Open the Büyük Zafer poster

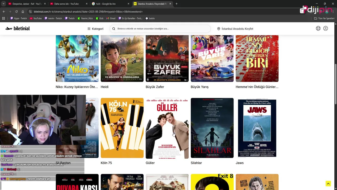coord(167,58)
